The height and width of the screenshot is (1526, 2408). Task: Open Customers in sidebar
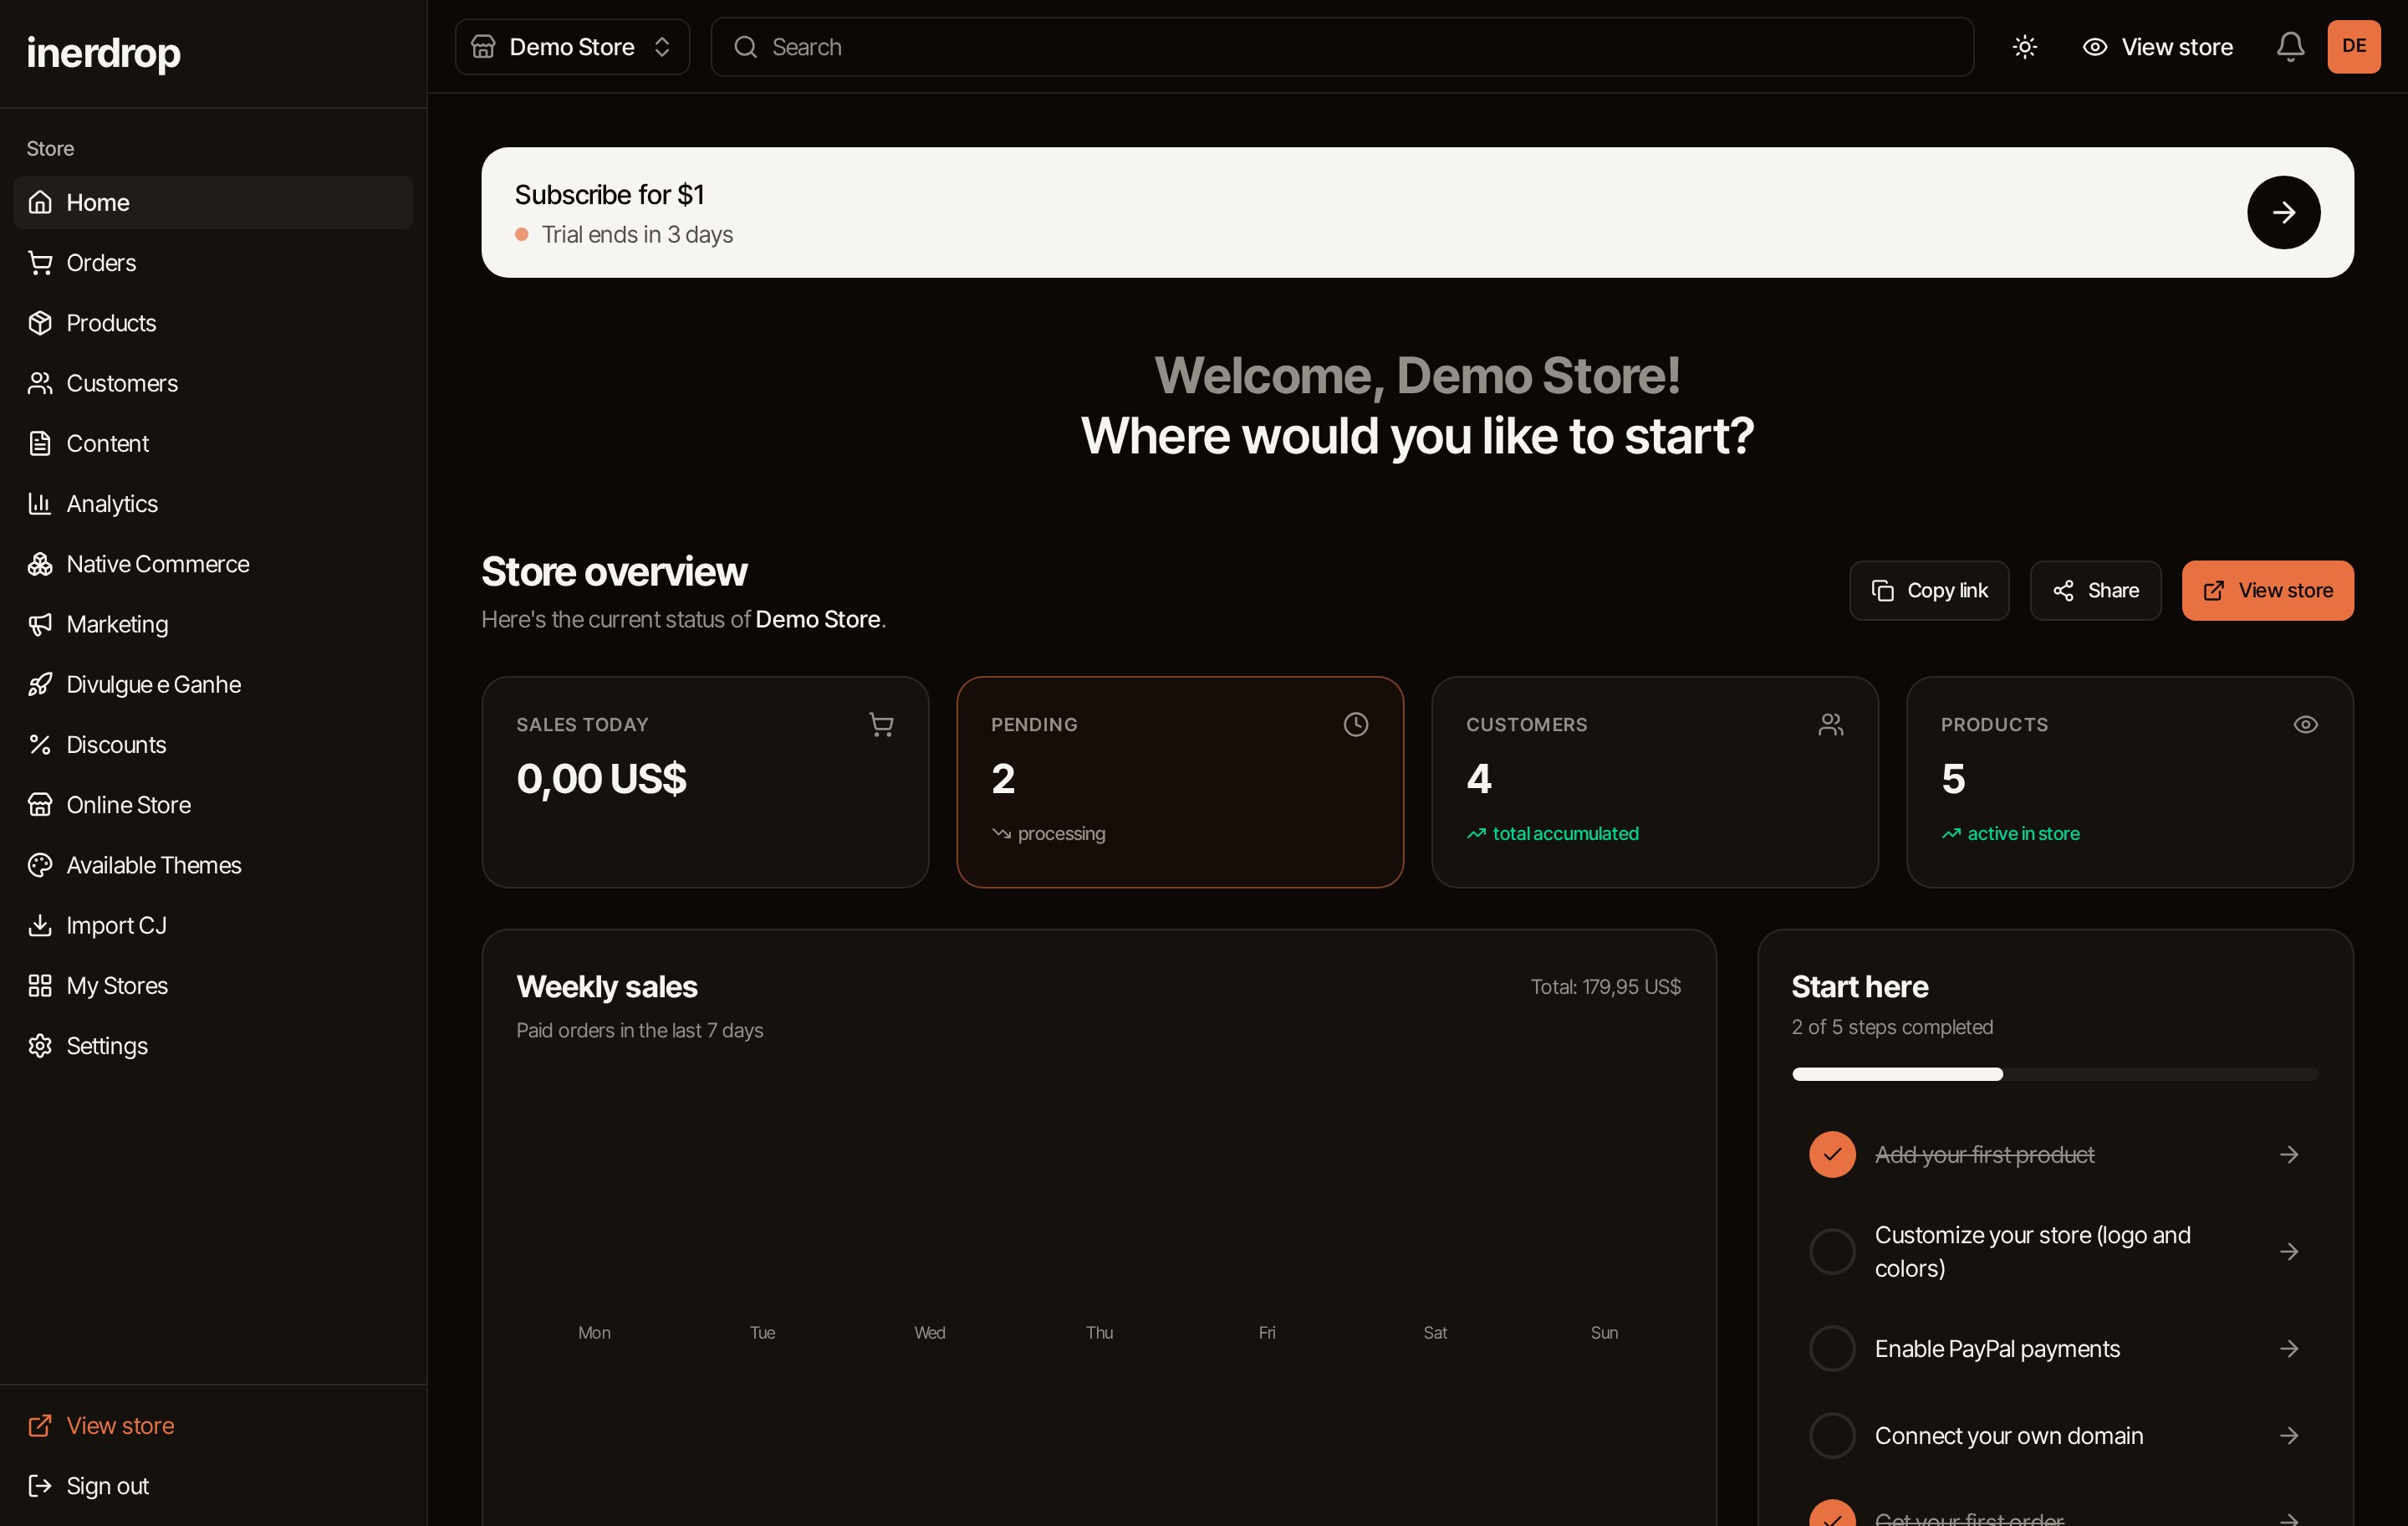pos(213,383)
